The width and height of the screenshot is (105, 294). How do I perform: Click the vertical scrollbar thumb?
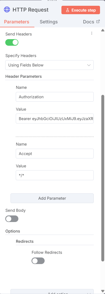tap(103, 178)
